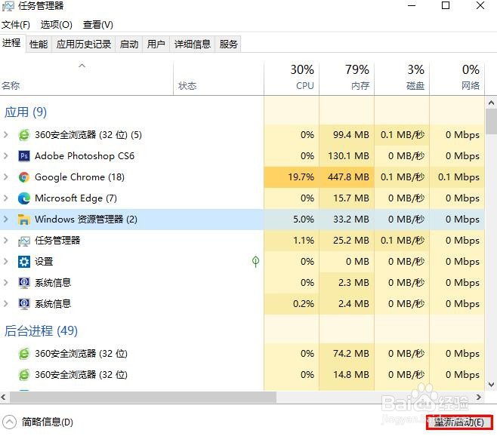Click the horizontal scrollbar thumb
Image resolution: width=497 pixels, height=436 pixels.
[x=143, y=397]
